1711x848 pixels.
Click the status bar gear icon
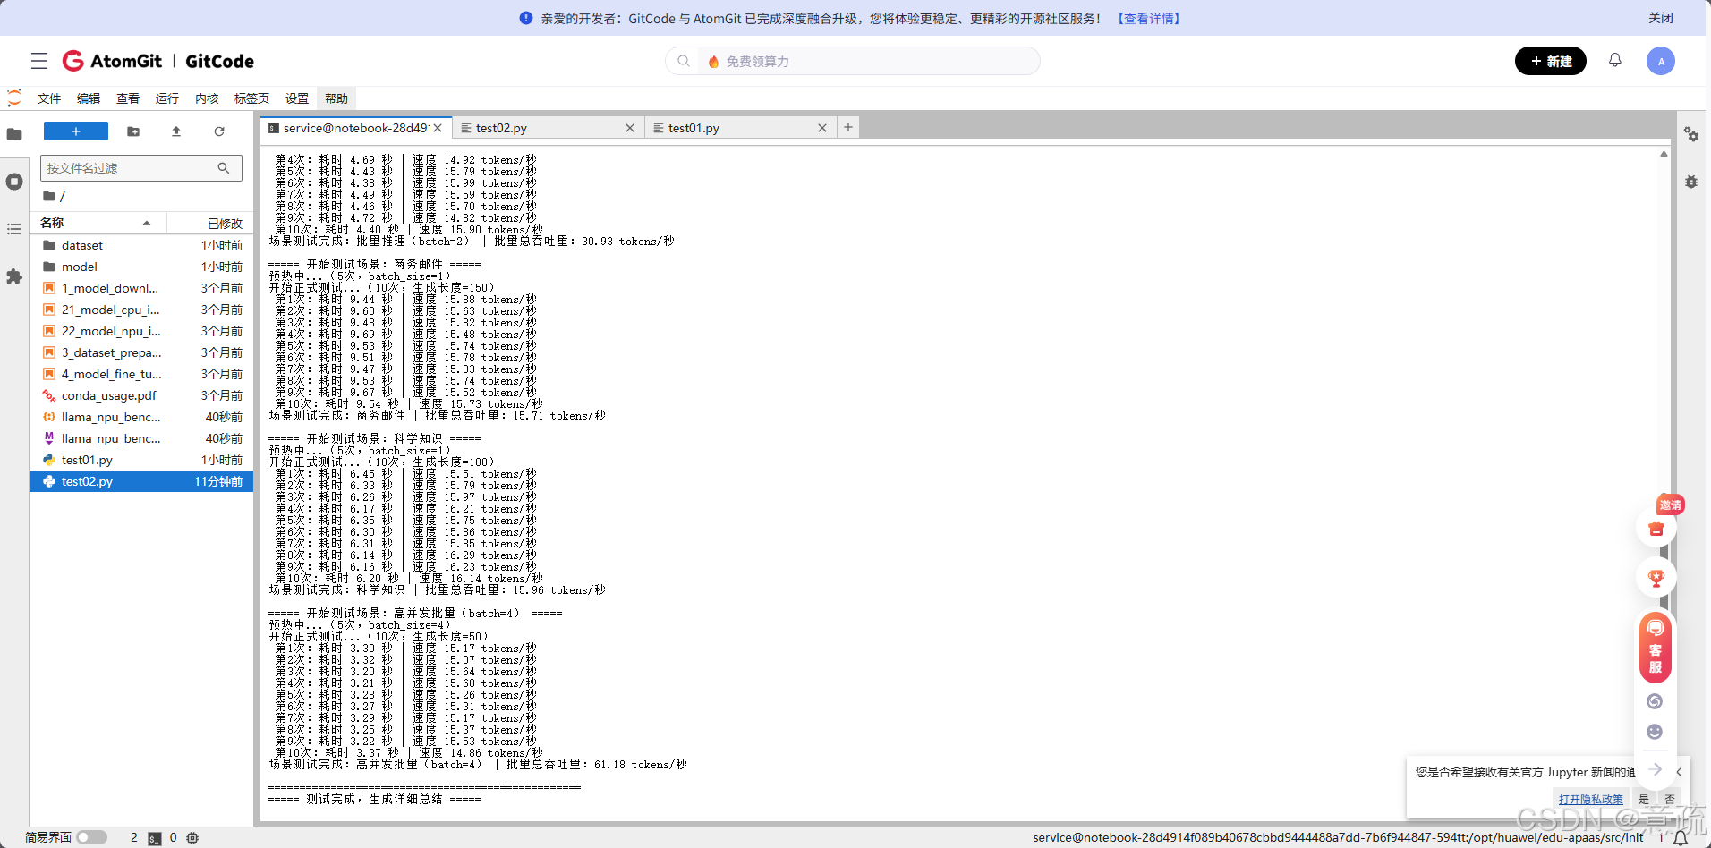pos(192,838)
